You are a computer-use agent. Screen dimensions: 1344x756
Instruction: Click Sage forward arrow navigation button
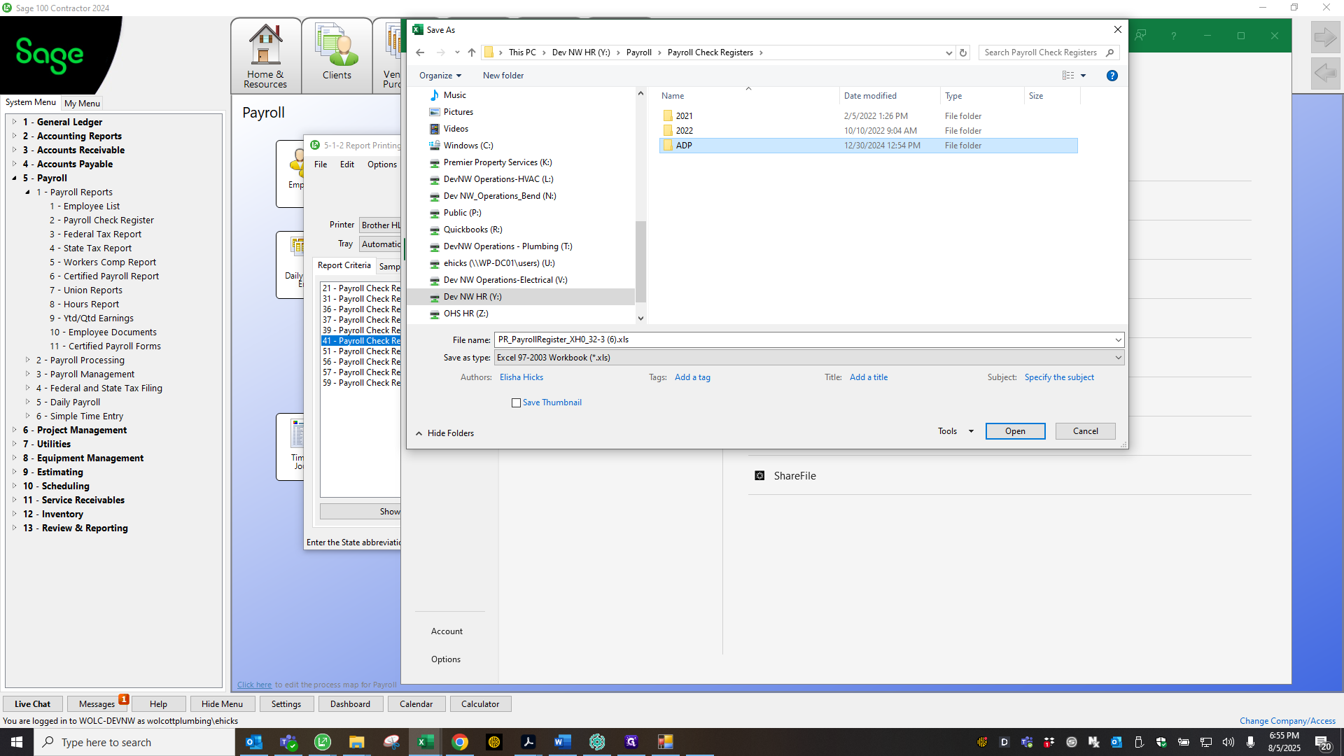pos(1325,37)
